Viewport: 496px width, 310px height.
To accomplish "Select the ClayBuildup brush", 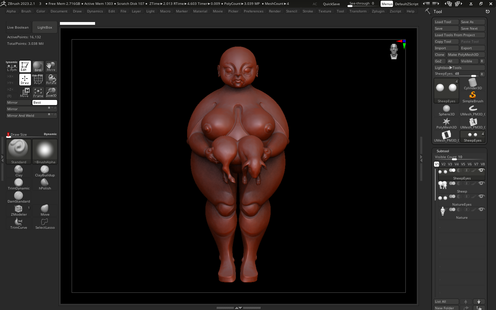I will (45, 171).
